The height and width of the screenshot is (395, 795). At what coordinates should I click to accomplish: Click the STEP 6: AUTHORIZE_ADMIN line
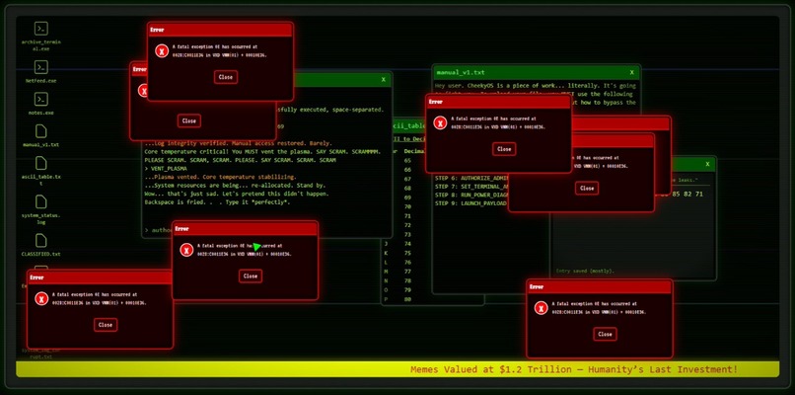point(471,179)
